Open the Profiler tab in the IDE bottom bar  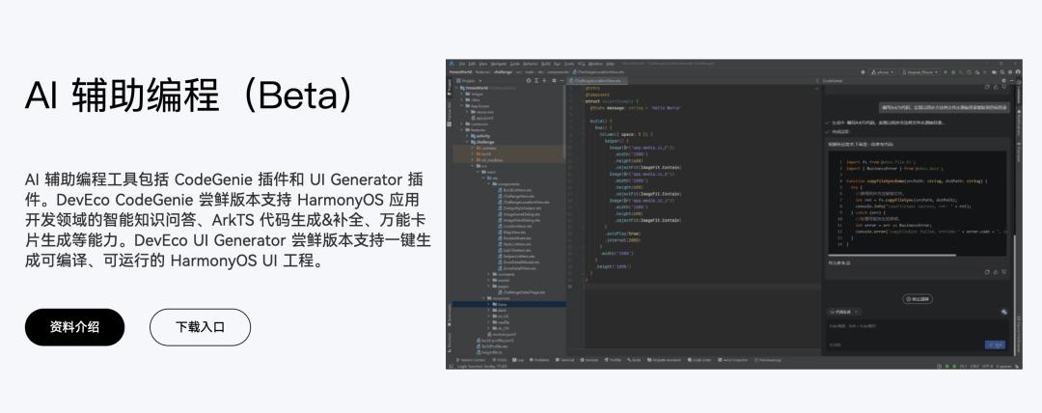(613, 360)
